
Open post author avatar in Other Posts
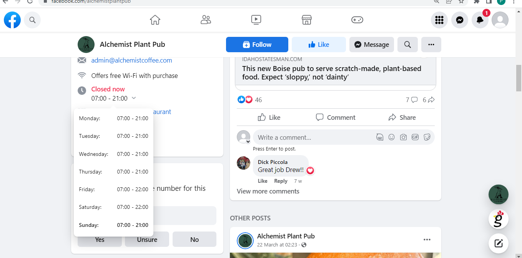[245, 240]
